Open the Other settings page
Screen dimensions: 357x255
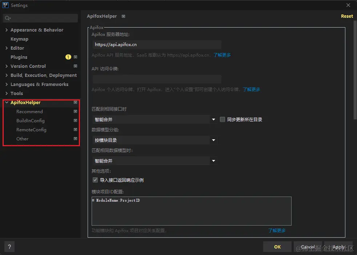pyautogui.click(x=22, y=139)
